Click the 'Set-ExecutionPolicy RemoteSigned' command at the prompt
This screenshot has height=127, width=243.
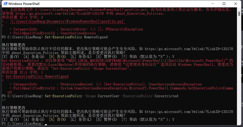point(76,37)
